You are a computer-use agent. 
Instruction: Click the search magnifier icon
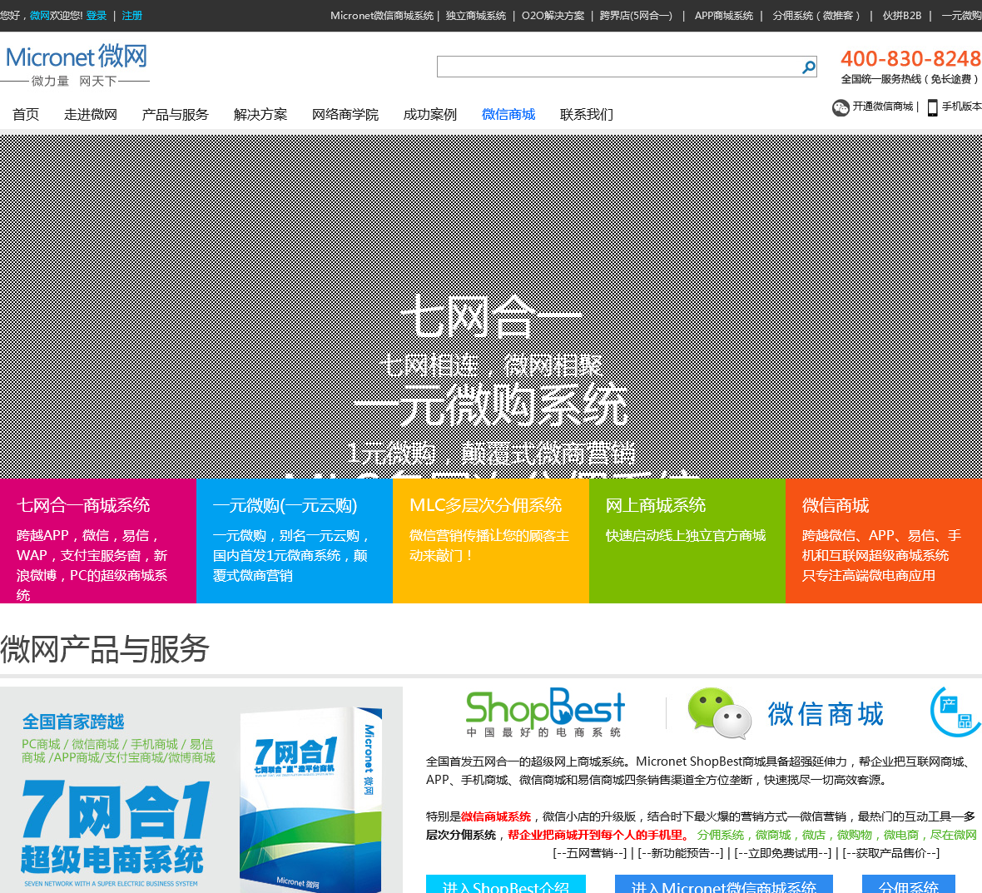809,67
